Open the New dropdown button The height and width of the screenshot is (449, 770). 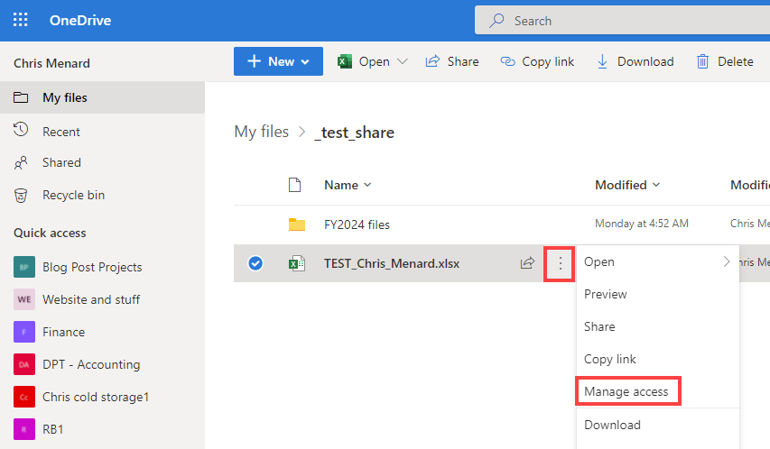pos(278,61)
